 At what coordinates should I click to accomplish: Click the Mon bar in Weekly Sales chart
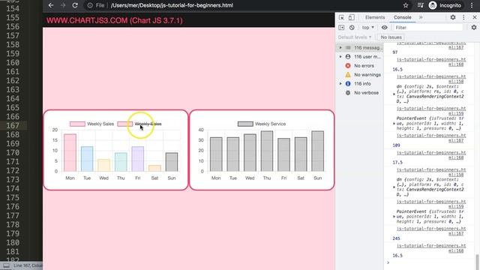click(70, 152)
